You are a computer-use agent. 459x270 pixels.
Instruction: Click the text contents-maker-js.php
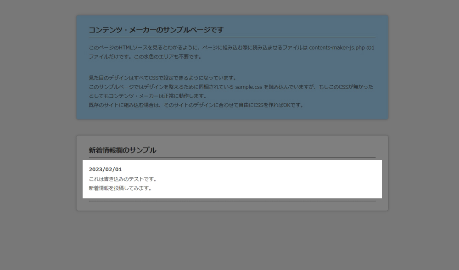tap(337, 47)
